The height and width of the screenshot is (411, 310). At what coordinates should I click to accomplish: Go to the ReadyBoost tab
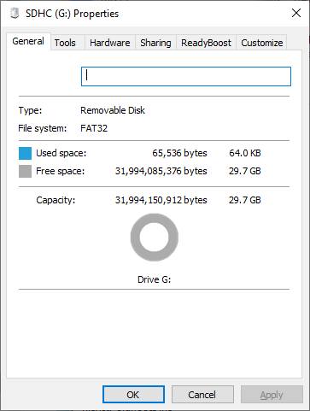pyautogui.click(x=206, y=43)
